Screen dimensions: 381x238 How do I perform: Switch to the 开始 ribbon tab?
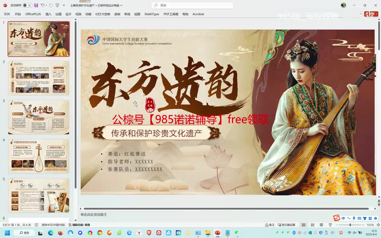click(18, 14)
